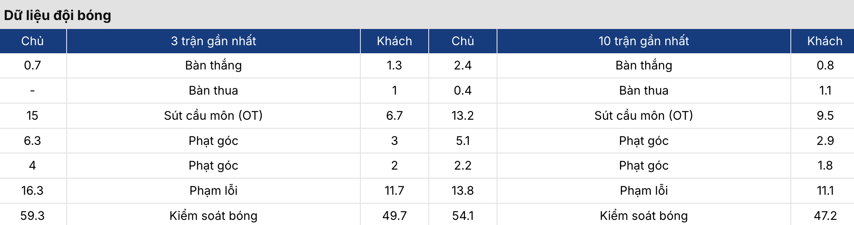Click the 47.2 possession value
Viewport: 854px width, 225px height.
coord(825,216)
